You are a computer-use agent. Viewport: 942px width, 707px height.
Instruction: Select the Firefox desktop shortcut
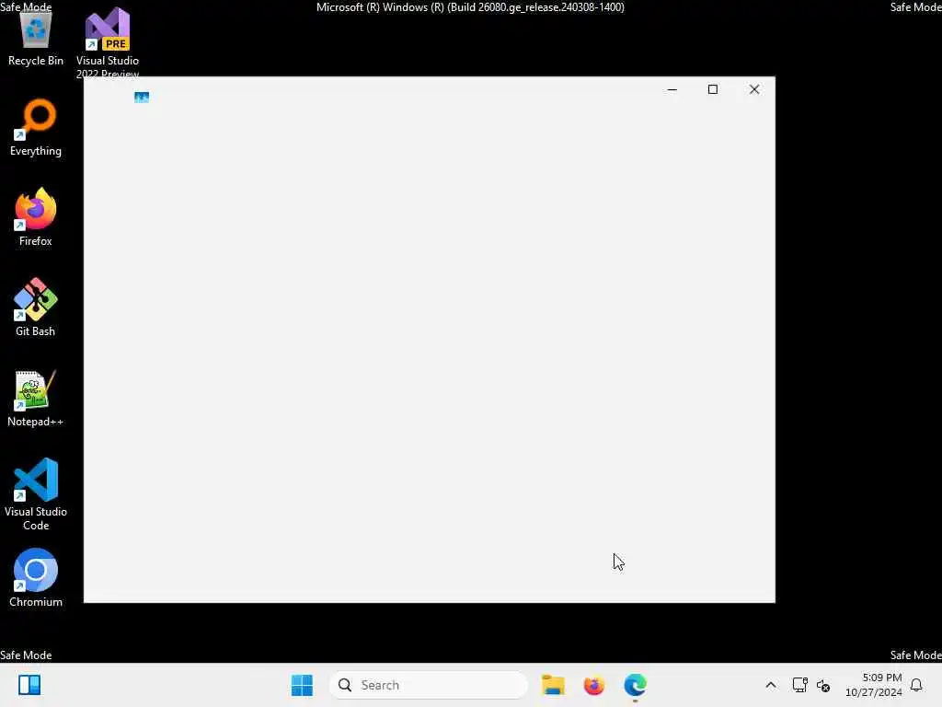point(36,217)
